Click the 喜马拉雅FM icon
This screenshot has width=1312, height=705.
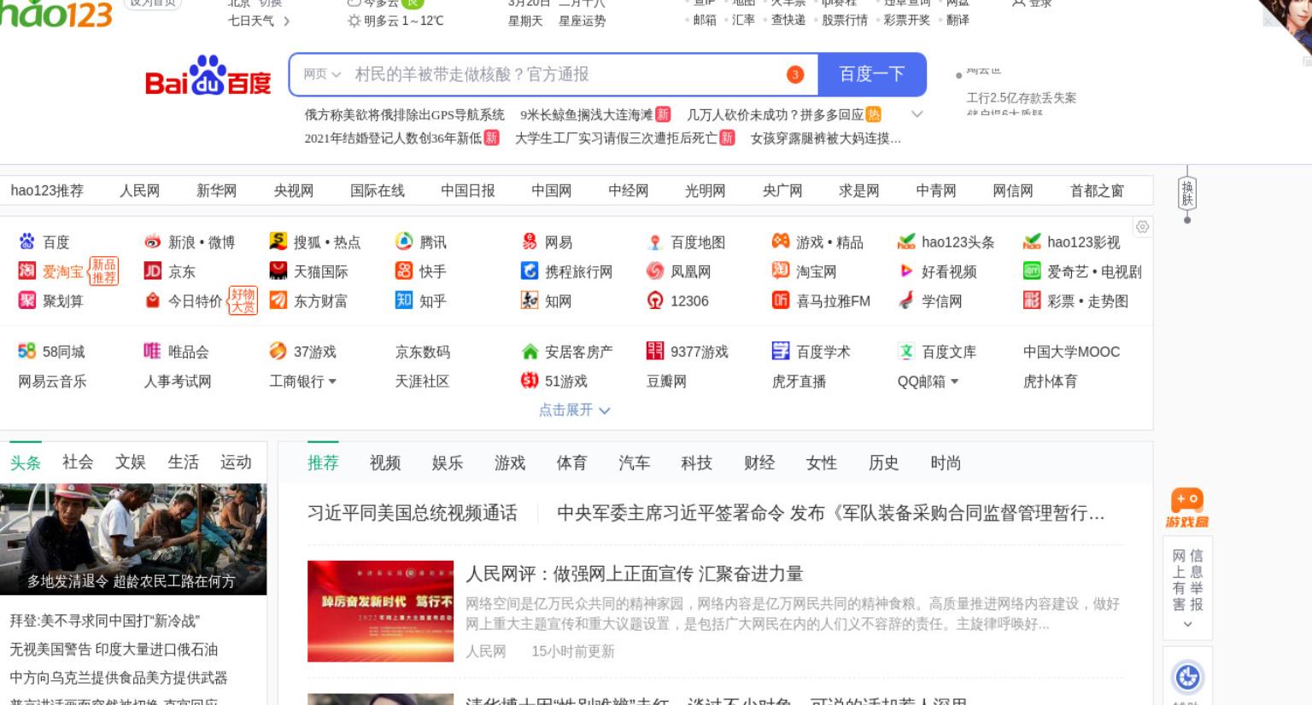[x=781, y=300]
